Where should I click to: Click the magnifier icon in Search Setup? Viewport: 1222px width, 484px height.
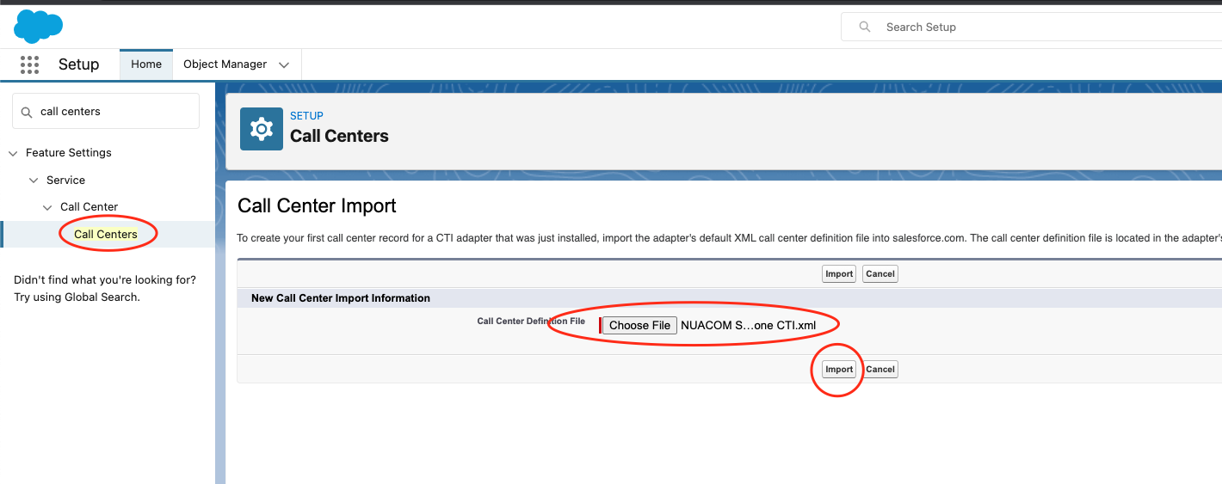(x=865, y=27)
